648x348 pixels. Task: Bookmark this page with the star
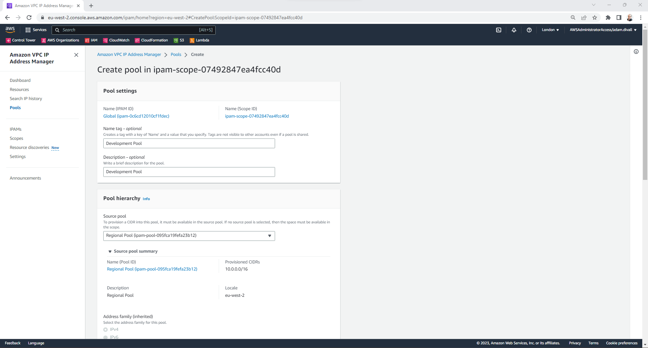595,18
